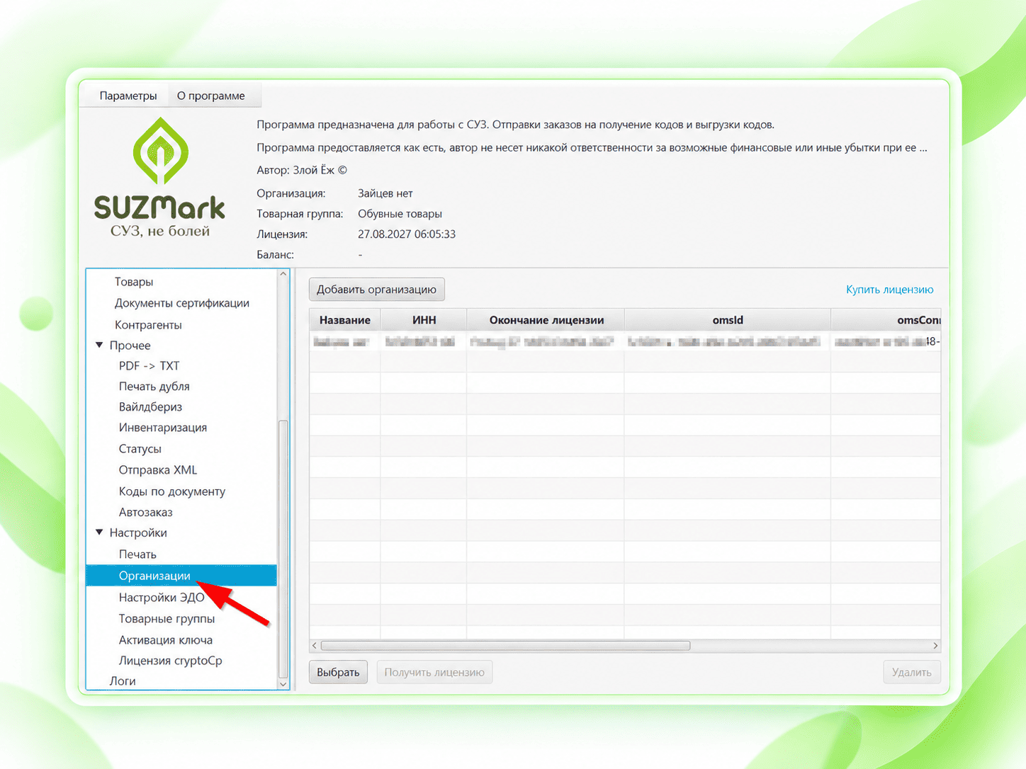The width and height of the screenshot is (1026, 769).
Task: Click the table's horizontal scroll-left arrow
Action: (315, 646)
